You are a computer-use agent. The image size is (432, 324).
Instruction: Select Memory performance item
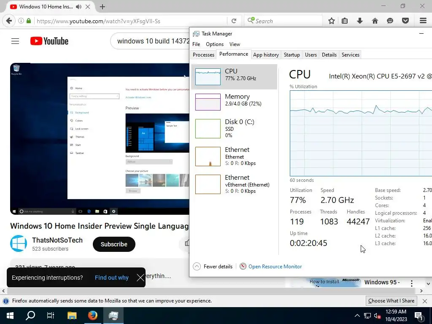tap(234, 102)
